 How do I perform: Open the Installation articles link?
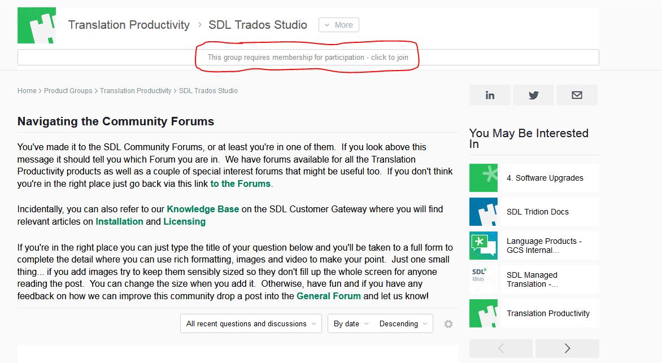click(120, 222)
